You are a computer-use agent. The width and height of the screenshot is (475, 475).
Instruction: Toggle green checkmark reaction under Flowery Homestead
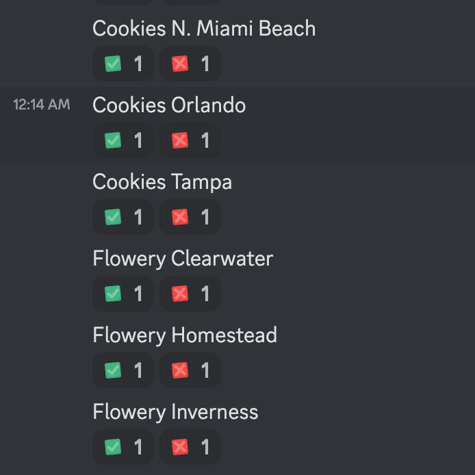[123, 370]
